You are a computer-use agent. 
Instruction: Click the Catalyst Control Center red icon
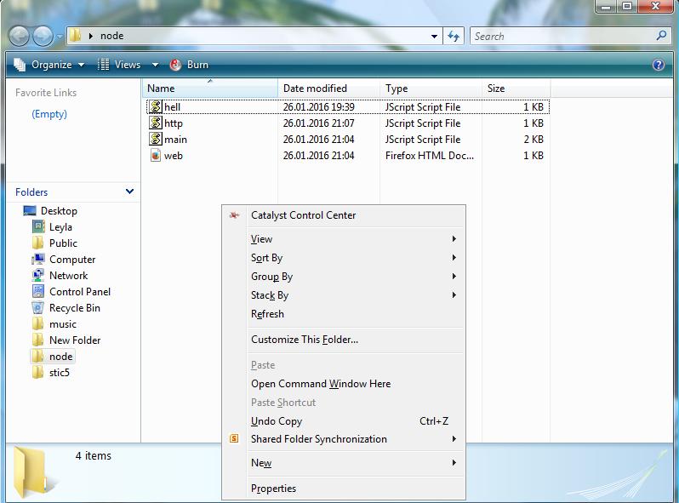(234, 215)
